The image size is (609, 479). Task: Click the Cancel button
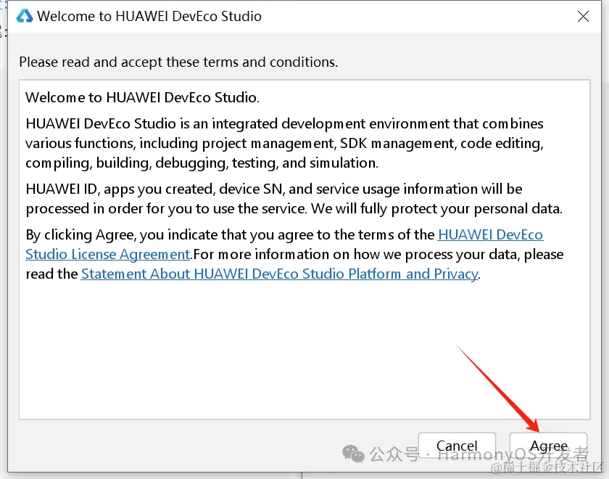[457, 445]
